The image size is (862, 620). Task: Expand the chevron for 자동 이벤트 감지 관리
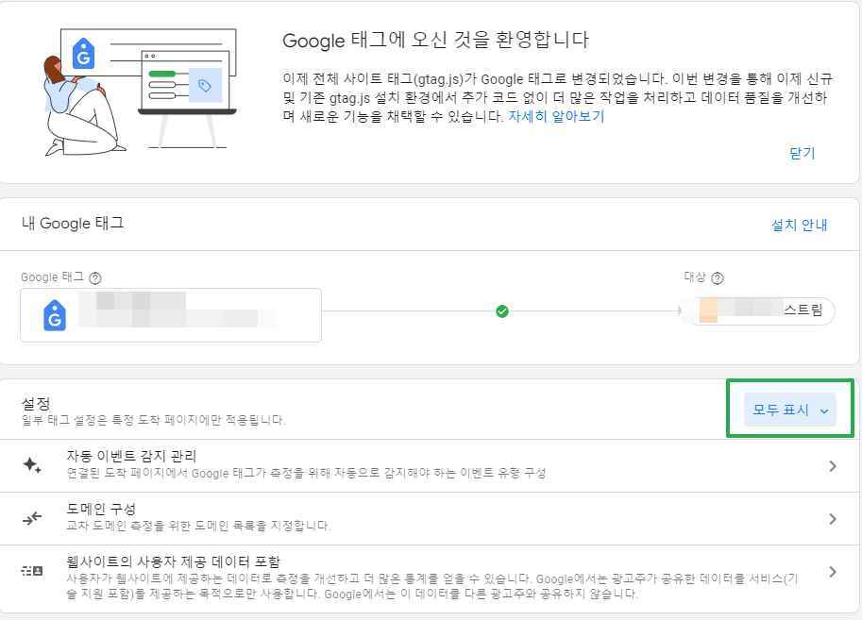tap(833, 466)
